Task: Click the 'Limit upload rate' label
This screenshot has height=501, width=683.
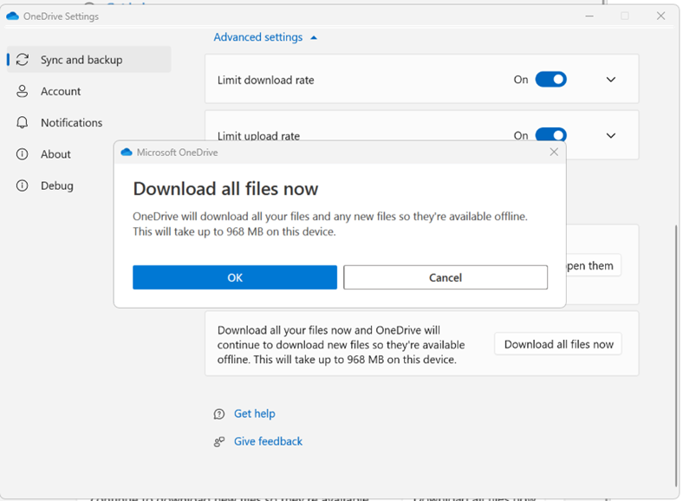Action: pyautogui.click(x=259, y=135)
